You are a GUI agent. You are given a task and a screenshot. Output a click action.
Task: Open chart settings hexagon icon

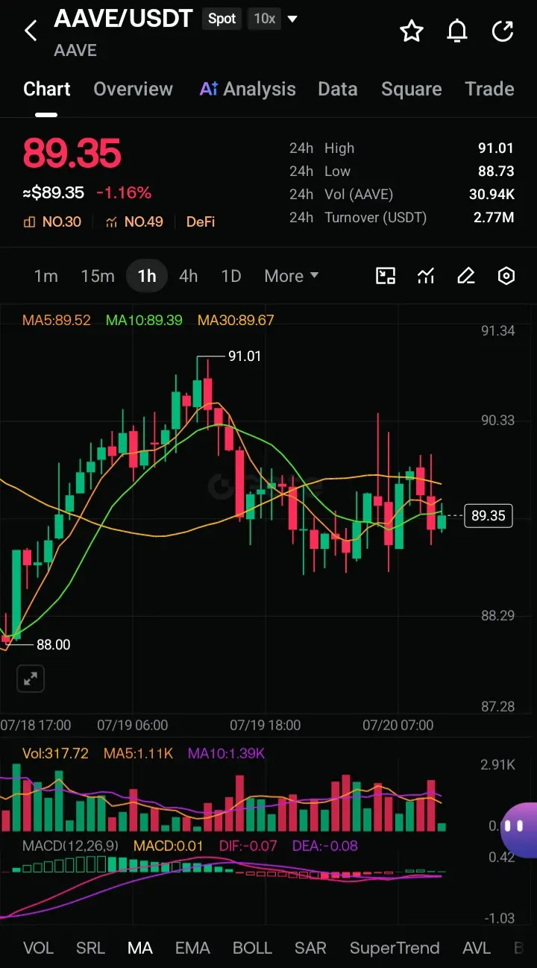tap(506, 276)
